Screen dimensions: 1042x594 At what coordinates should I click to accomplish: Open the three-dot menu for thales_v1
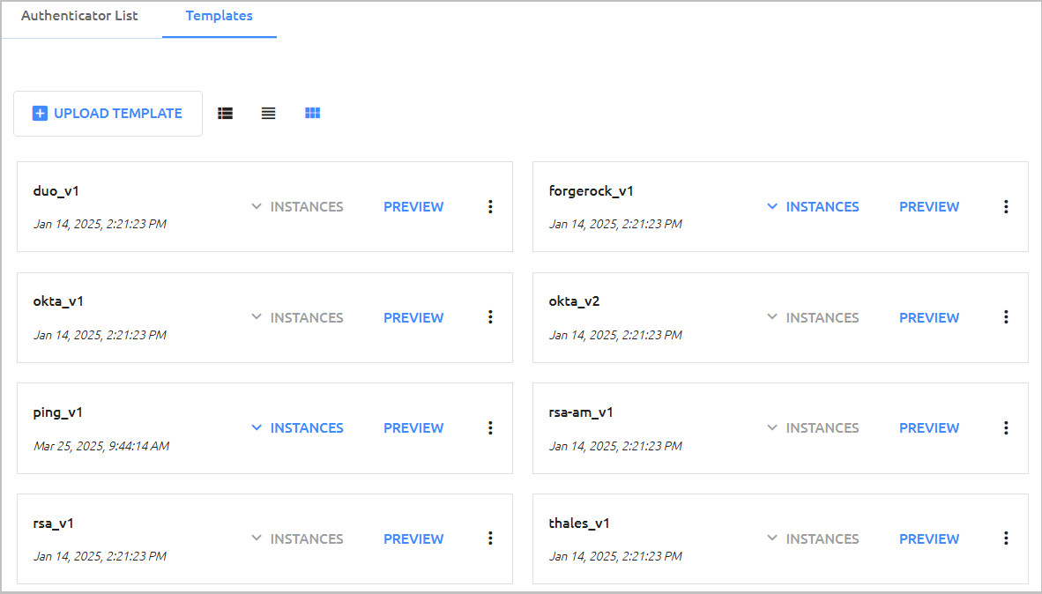pos(1006,538)
